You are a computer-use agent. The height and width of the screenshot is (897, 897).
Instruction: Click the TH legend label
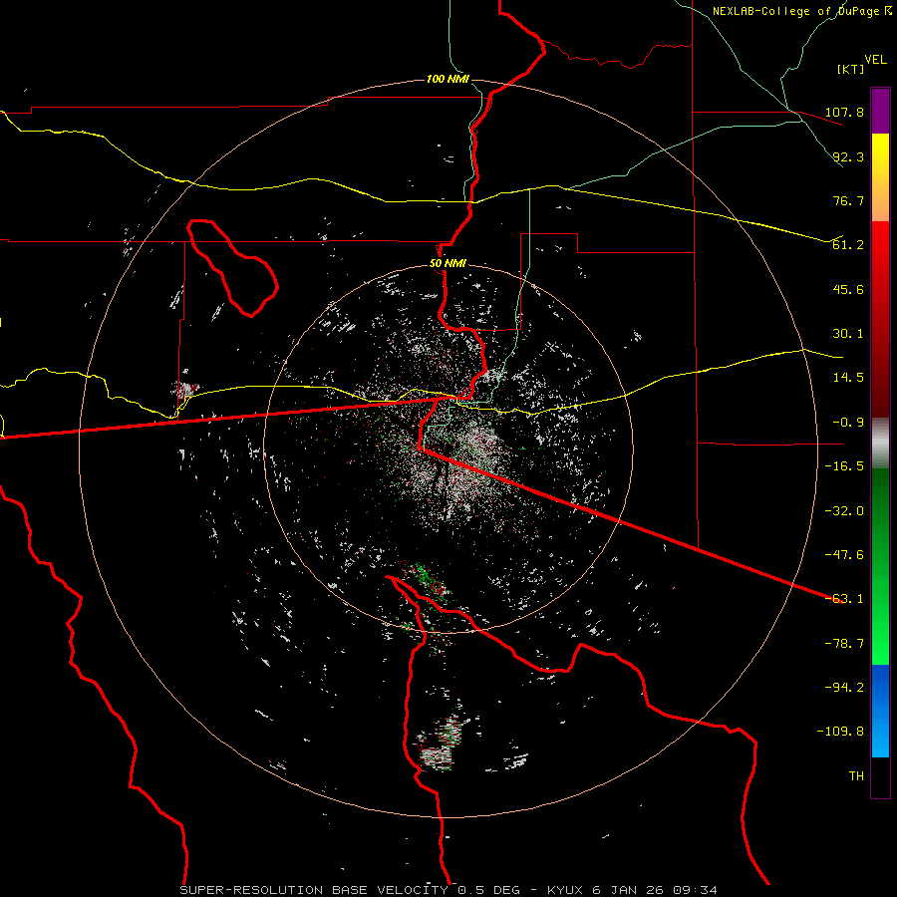(856, 776)
